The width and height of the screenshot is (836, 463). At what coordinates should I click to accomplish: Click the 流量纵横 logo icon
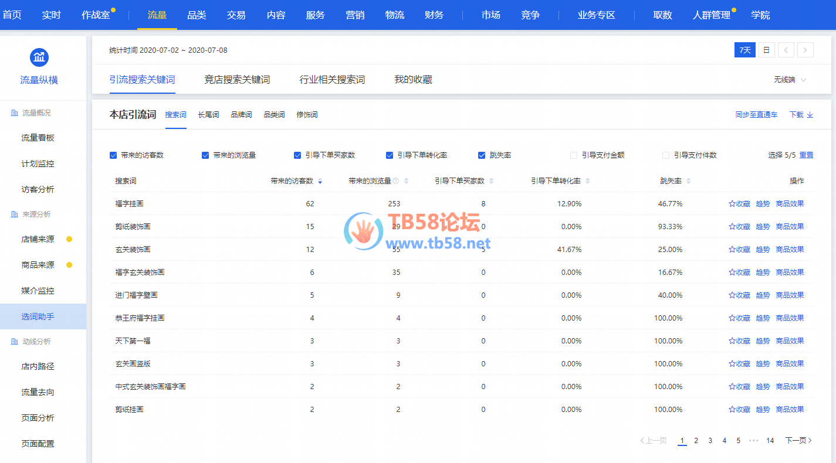[39, 57]
